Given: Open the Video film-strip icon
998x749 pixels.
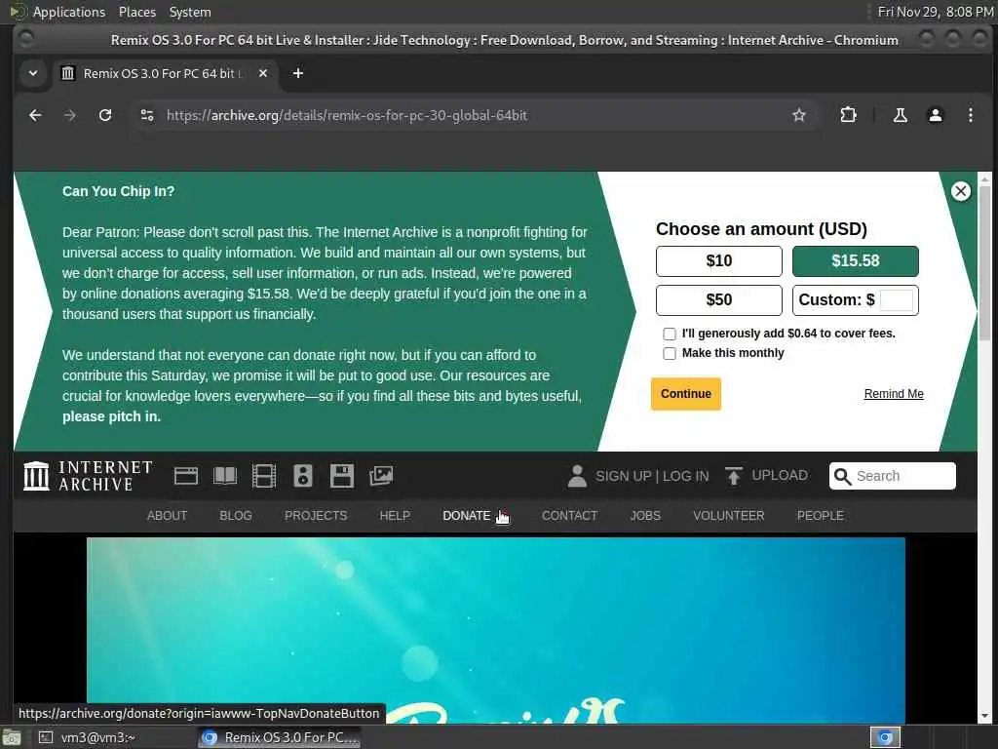Looking at the screenshot, I should coord(263,476).
